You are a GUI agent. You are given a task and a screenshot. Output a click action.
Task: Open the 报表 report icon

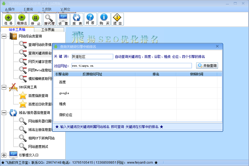pos(77,19)
